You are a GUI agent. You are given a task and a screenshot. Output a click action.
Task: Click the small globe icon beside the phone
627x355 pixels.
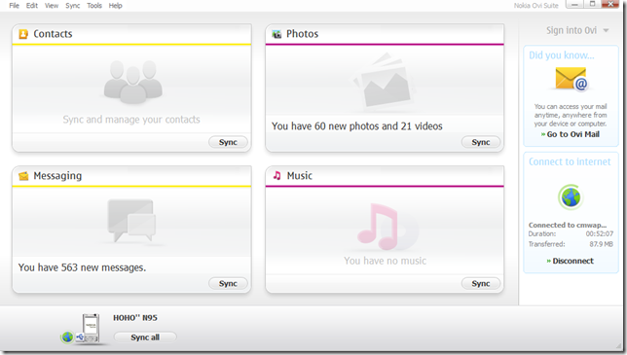pyautogui.click(x=67, y=337)
